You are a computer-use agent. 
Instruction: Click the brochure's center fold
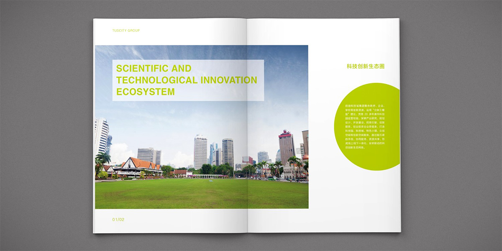click(248, 125)
